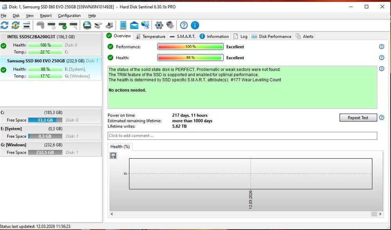The width and height of the screenshot is (391, 230).
Task: Click the '5,62 TB' lifetime writes value
Action: (x=179, y=126)
